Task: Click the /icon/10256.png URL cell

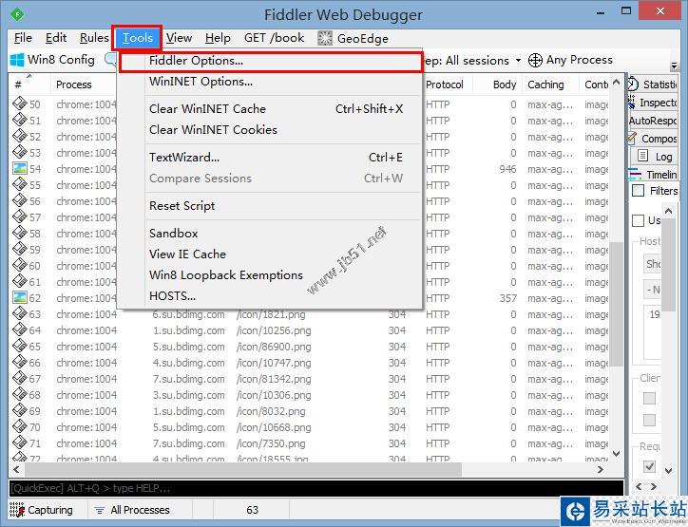Action: point(274,330)
